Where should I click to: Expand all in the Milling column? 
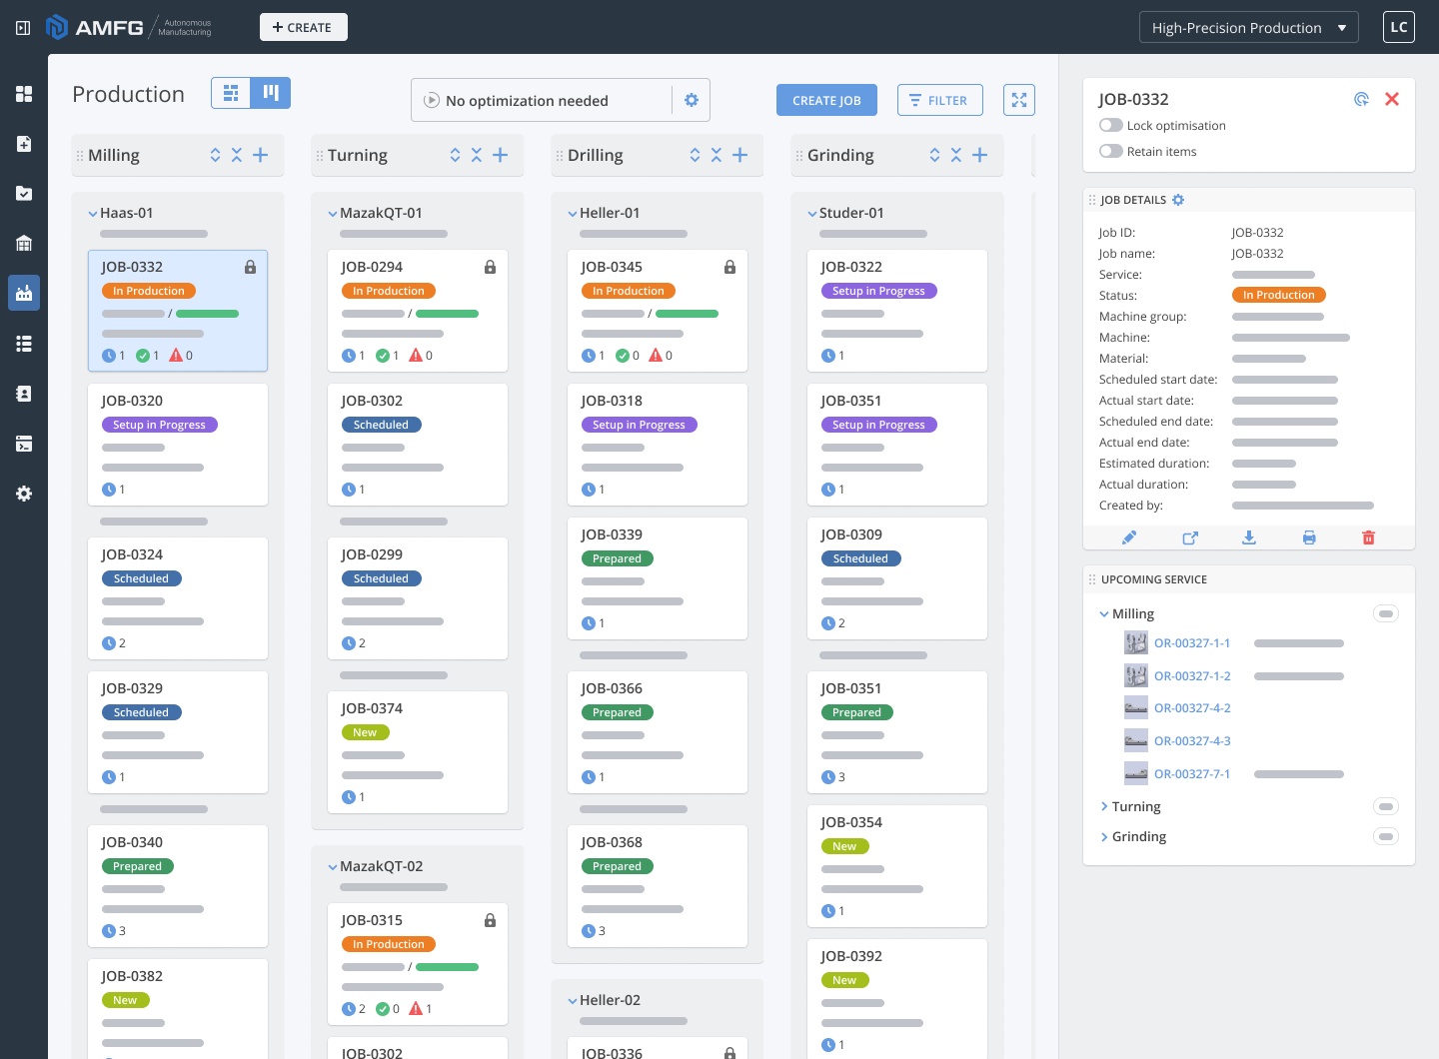pos(215,155)
